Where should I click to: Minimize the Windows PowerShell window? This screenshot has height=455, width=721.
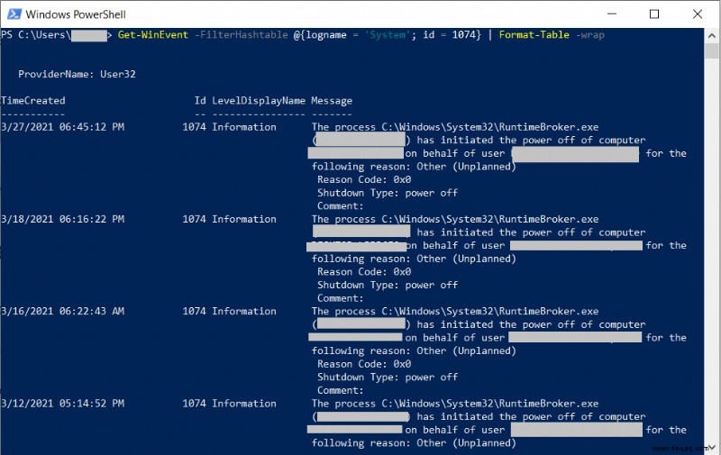(x=612, y=14)
